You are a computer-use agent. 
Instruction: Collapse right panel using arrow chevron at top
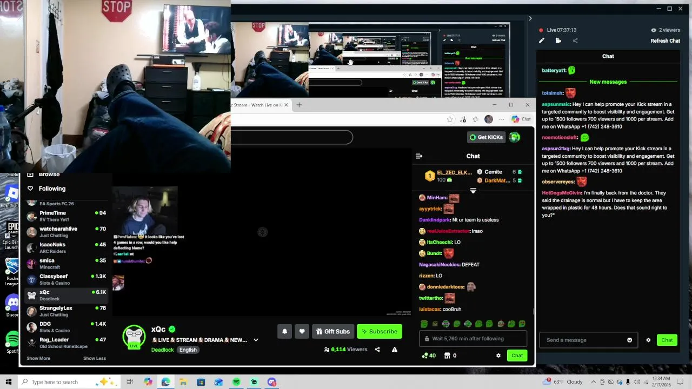click(x=530, y=18)
